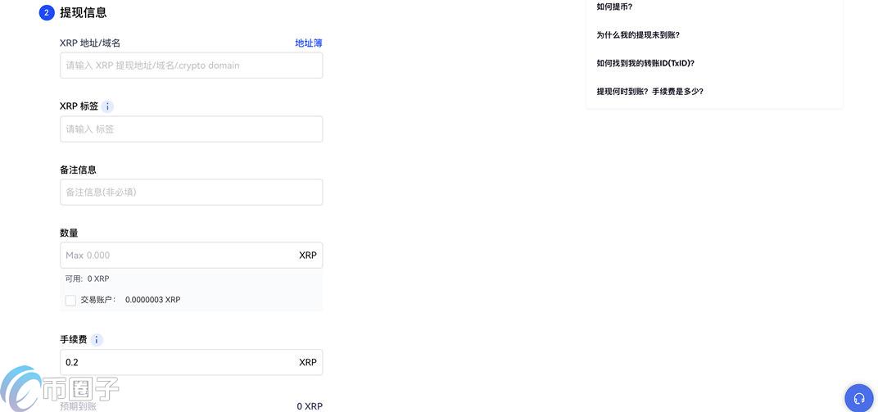This screenshot has height=412, width=878.
Task: Click the 可用: 0 XRP balance text
Action: point(87,279)
